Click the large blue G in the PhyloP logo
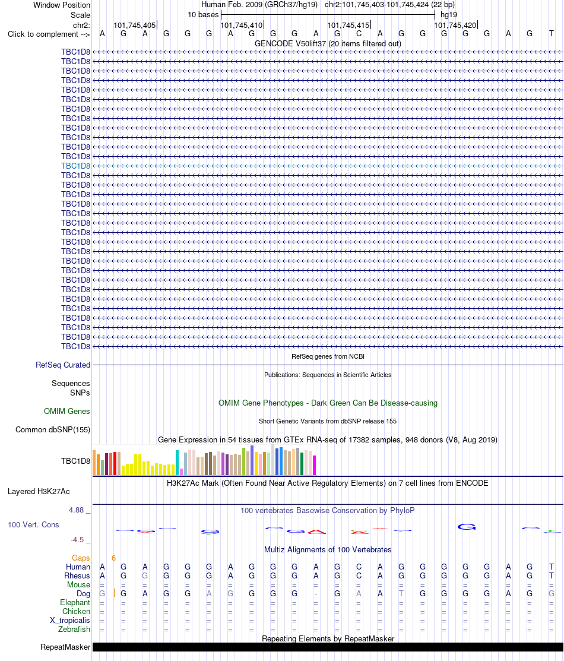The height and width of the screenshot is (661, 564). tap(467, 527)
